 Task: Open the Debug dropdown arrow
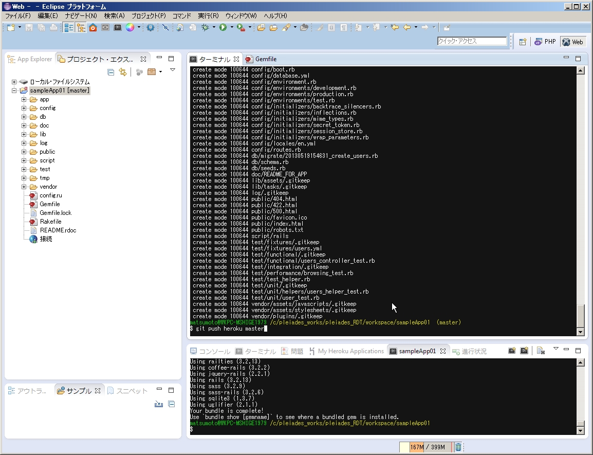tap(214, 27)
